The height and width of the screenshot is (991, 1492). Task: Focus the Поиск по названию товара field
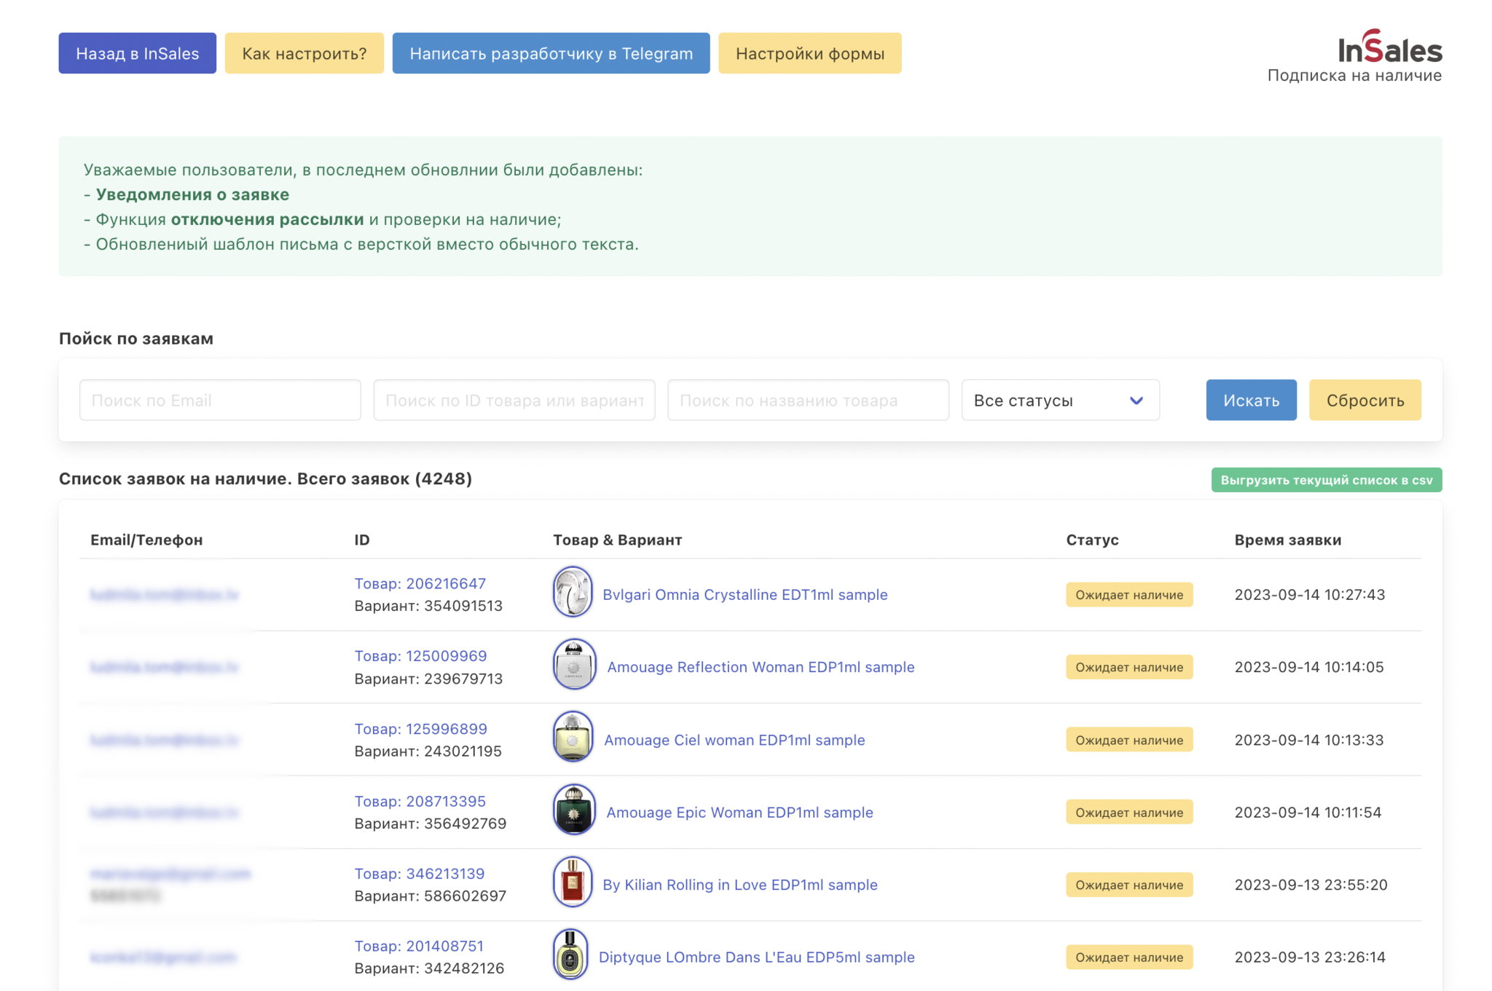click(809, 400)
